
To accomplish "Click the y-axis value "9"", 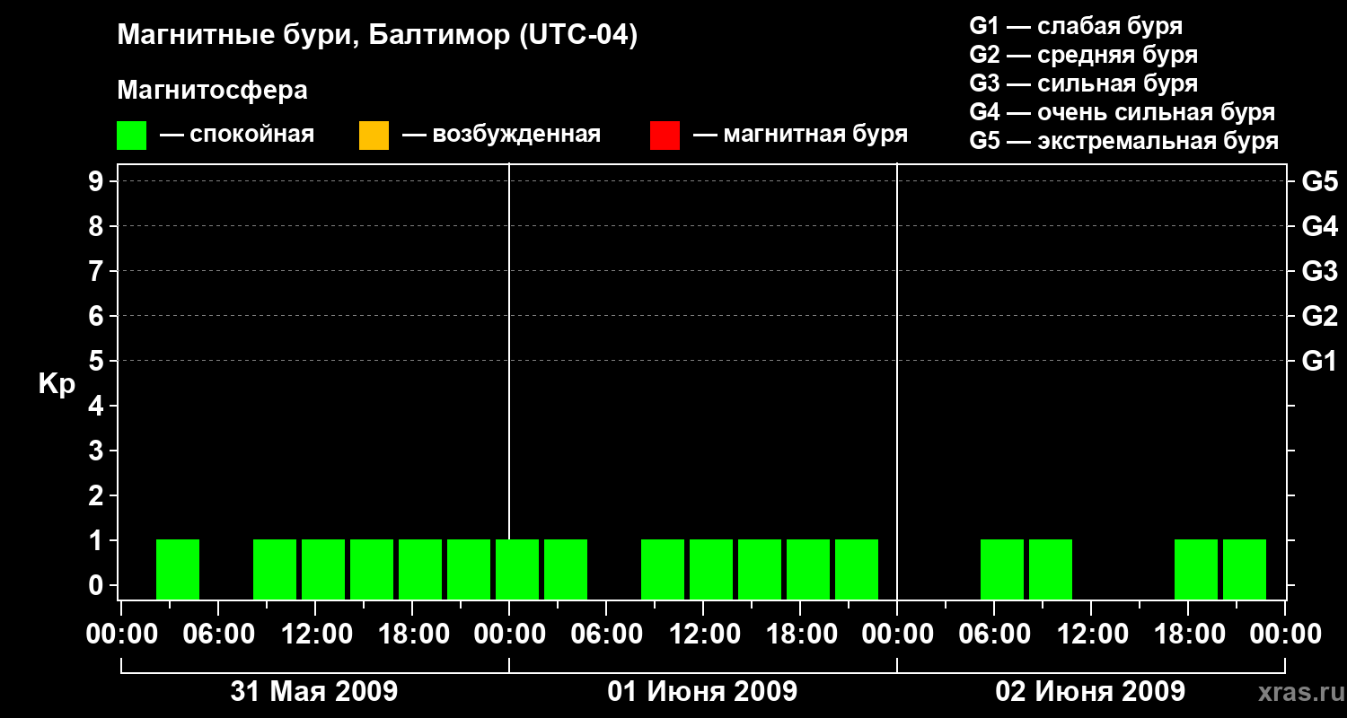I will (x=98, y=181).
